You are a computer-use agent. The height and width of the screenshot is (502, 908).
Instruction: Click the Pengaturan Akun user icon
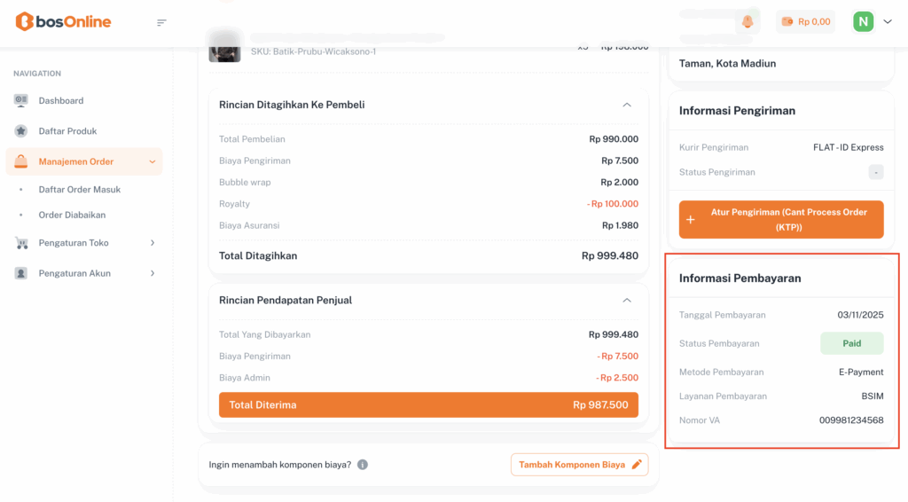pos(21,273)
